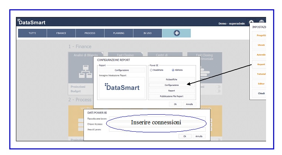282x155 pixels.
Task: Confirm Configurazione Report with Ok
Action: [175, 104]
